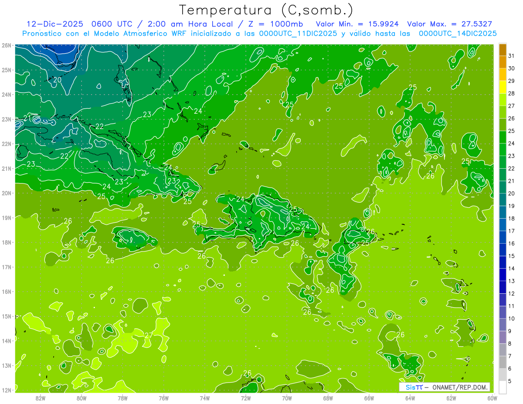This screenshot has height=404, width=523.
Task: Pick the white swatch below scale label 5
Action: 503,387
